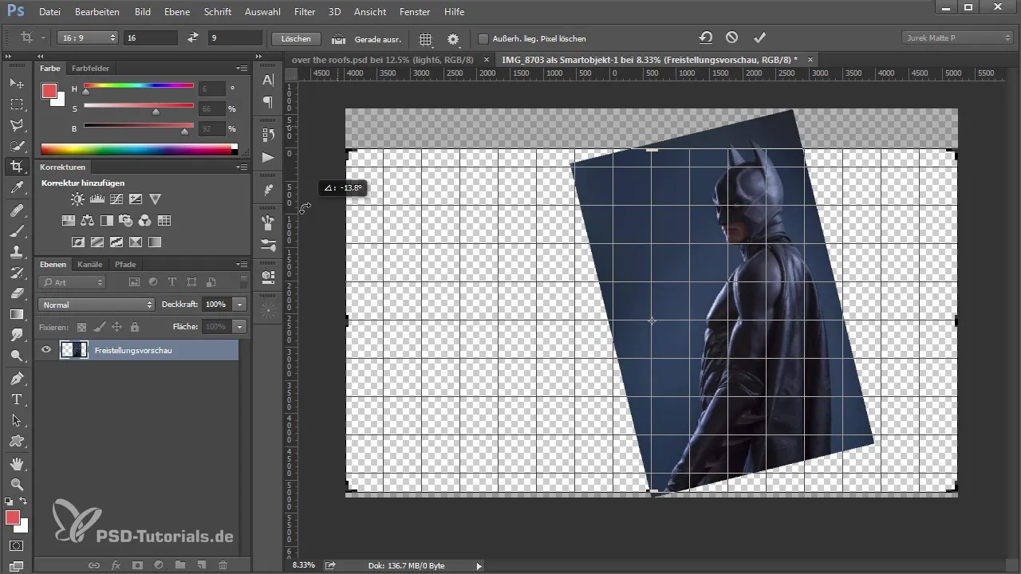Toggle lock all padlock

(134, 327)
